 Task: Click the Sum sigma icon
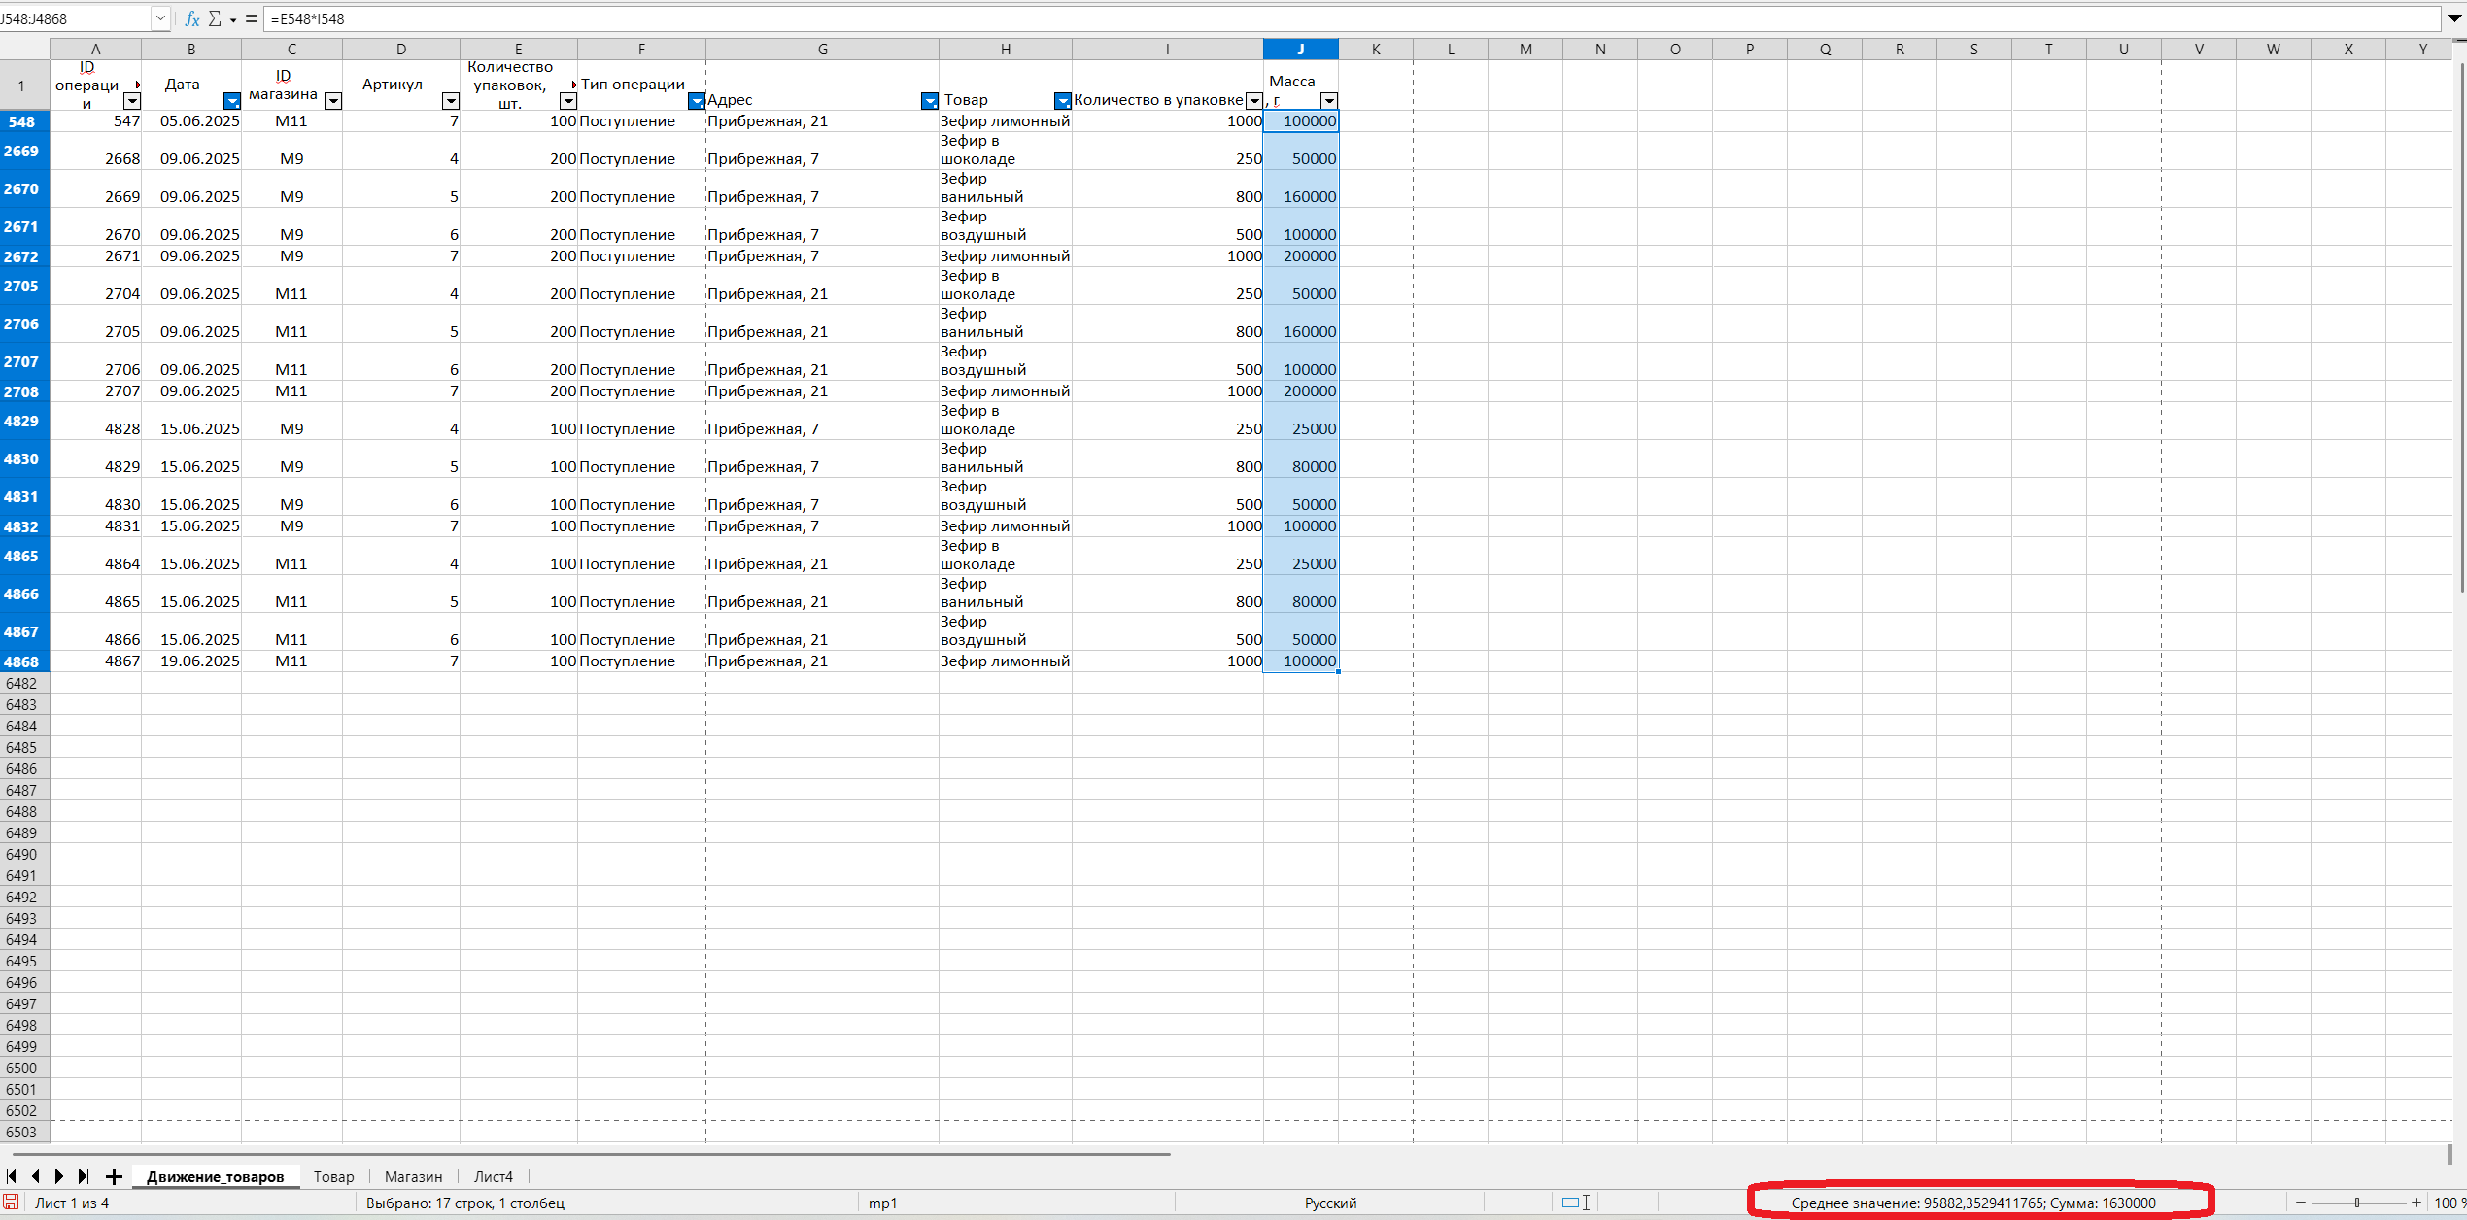pos(215,18)
